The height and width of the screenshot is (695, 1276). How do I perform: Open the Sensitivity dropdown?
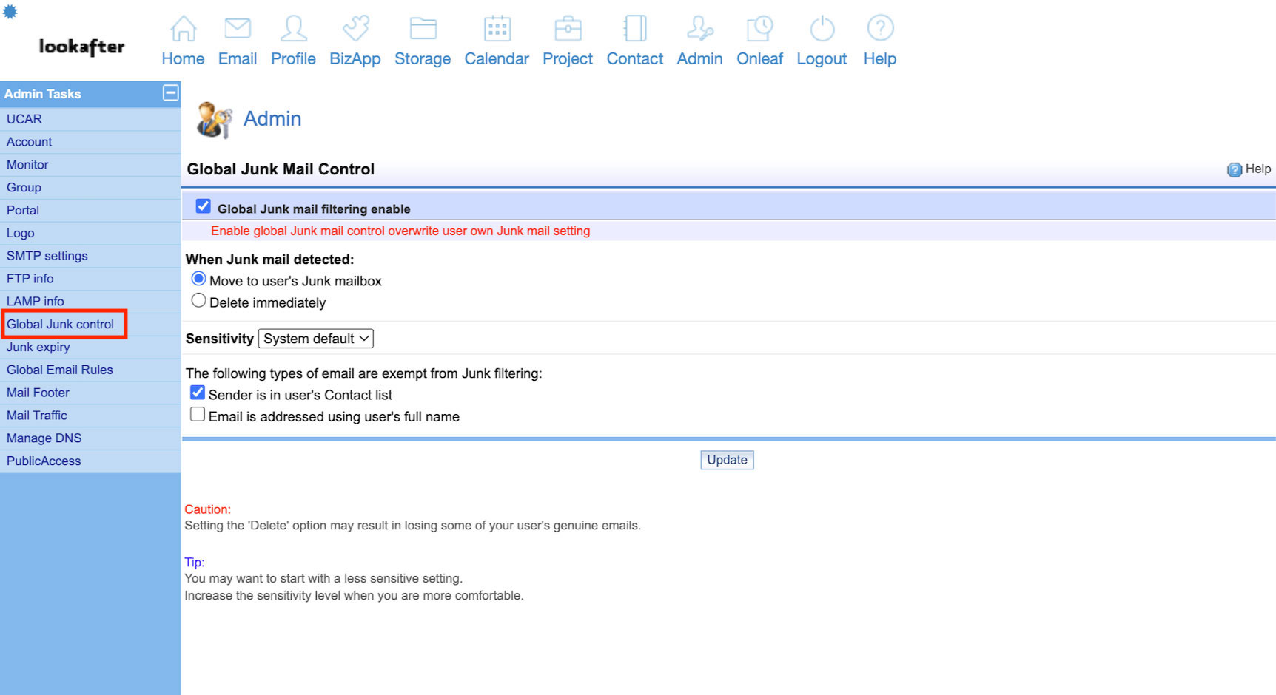tap(315, 339)
